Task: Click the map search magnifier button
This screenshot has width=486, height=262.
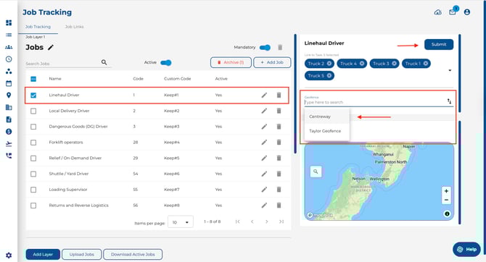Action: click(x=316, y=172)
